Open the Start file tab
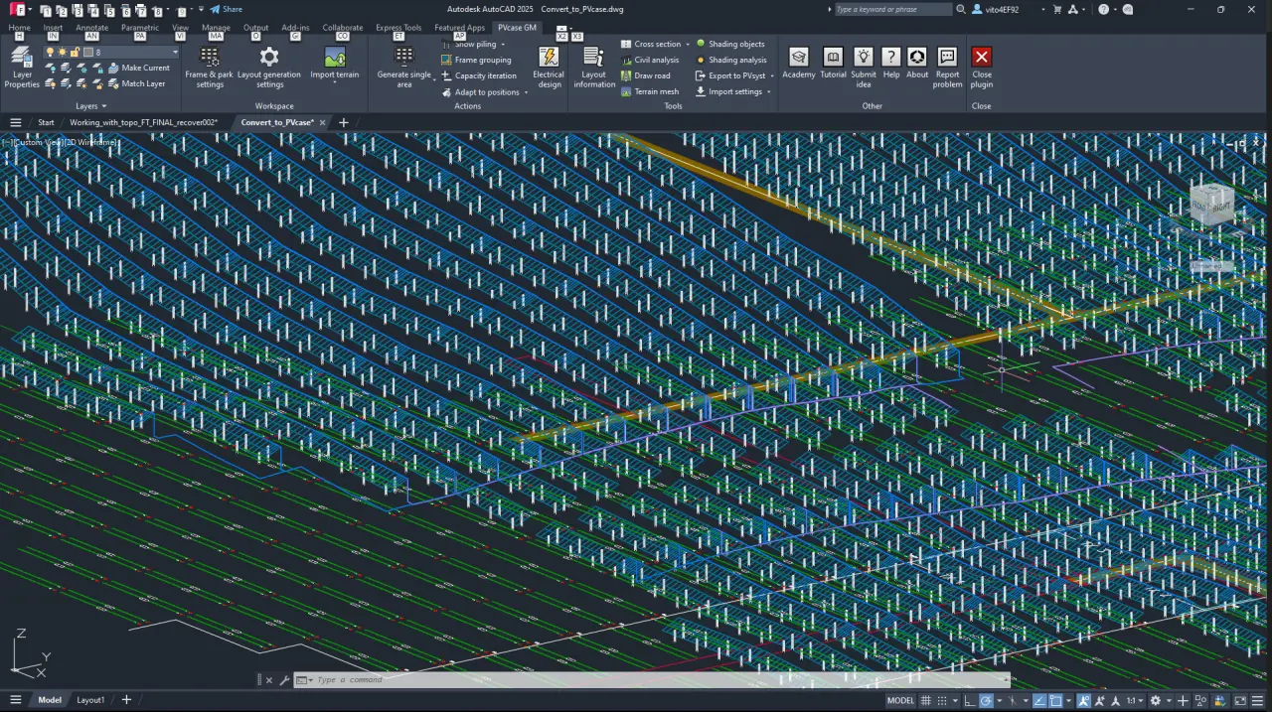The width and height of the screenshot is (1272, 712). (46, 122)
